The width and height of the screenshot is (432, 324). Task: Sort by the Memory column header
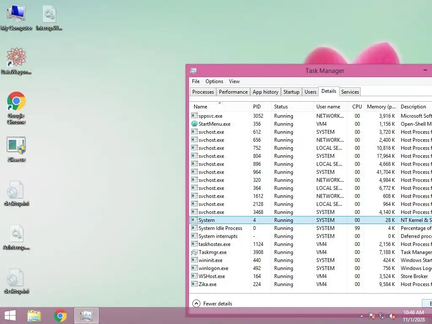[x=381, y=107]
